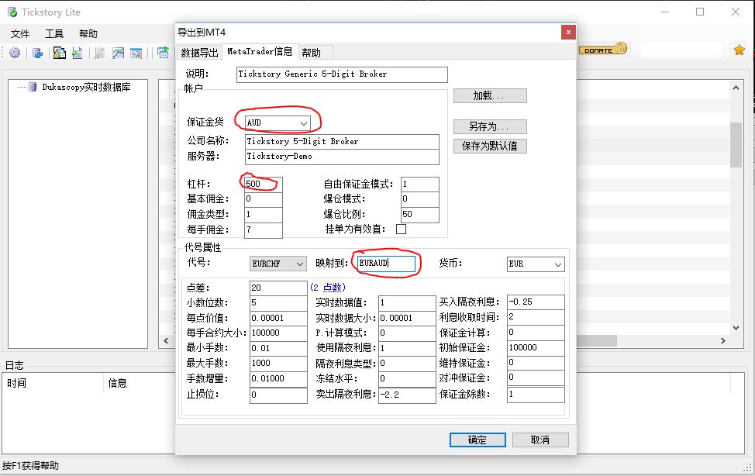Click the 卖出隔夜利息 field showing -2.2

click(x=407, y=395)
